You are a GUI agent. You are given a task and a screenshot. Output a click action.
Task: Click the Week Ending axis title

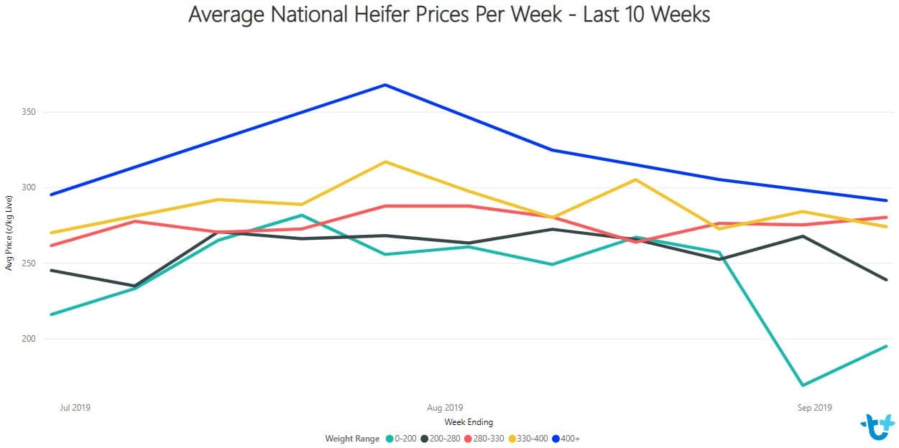[469, 422]
